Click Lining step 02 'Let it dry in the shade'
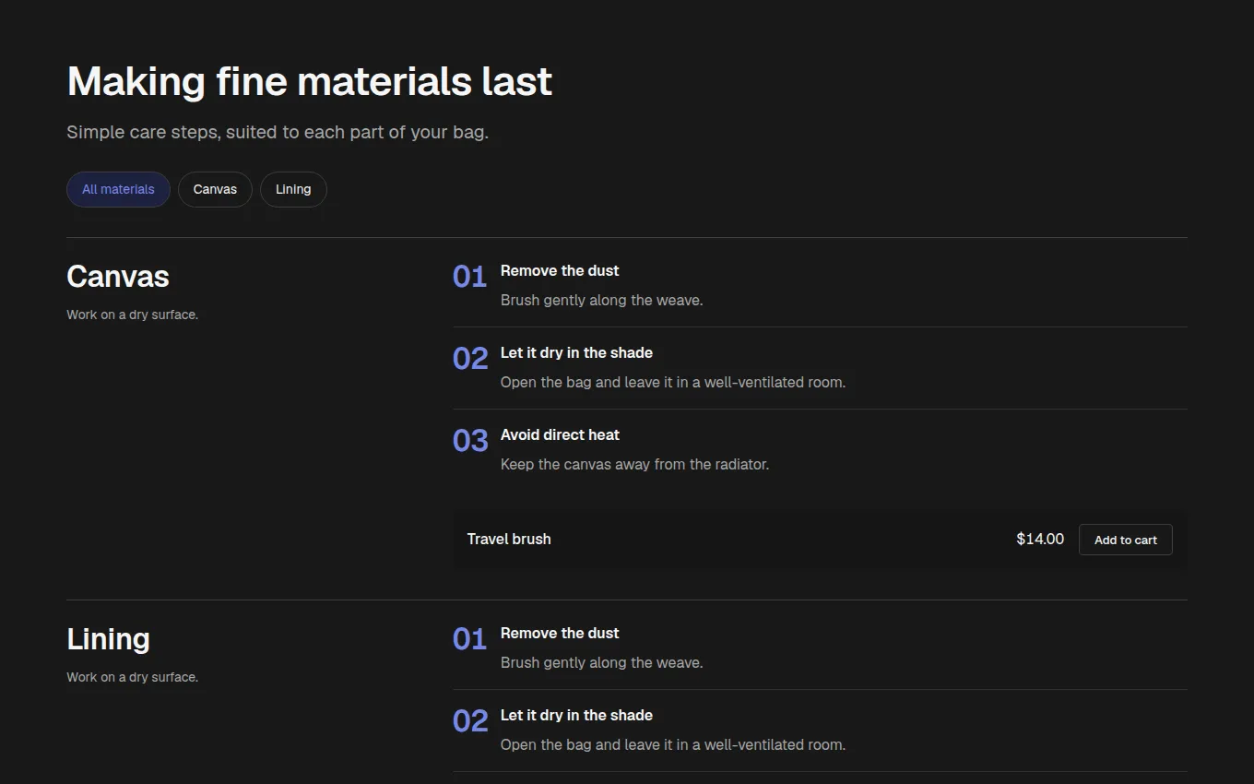Screen dimensions: 1254x784 [x=576, y=715]
